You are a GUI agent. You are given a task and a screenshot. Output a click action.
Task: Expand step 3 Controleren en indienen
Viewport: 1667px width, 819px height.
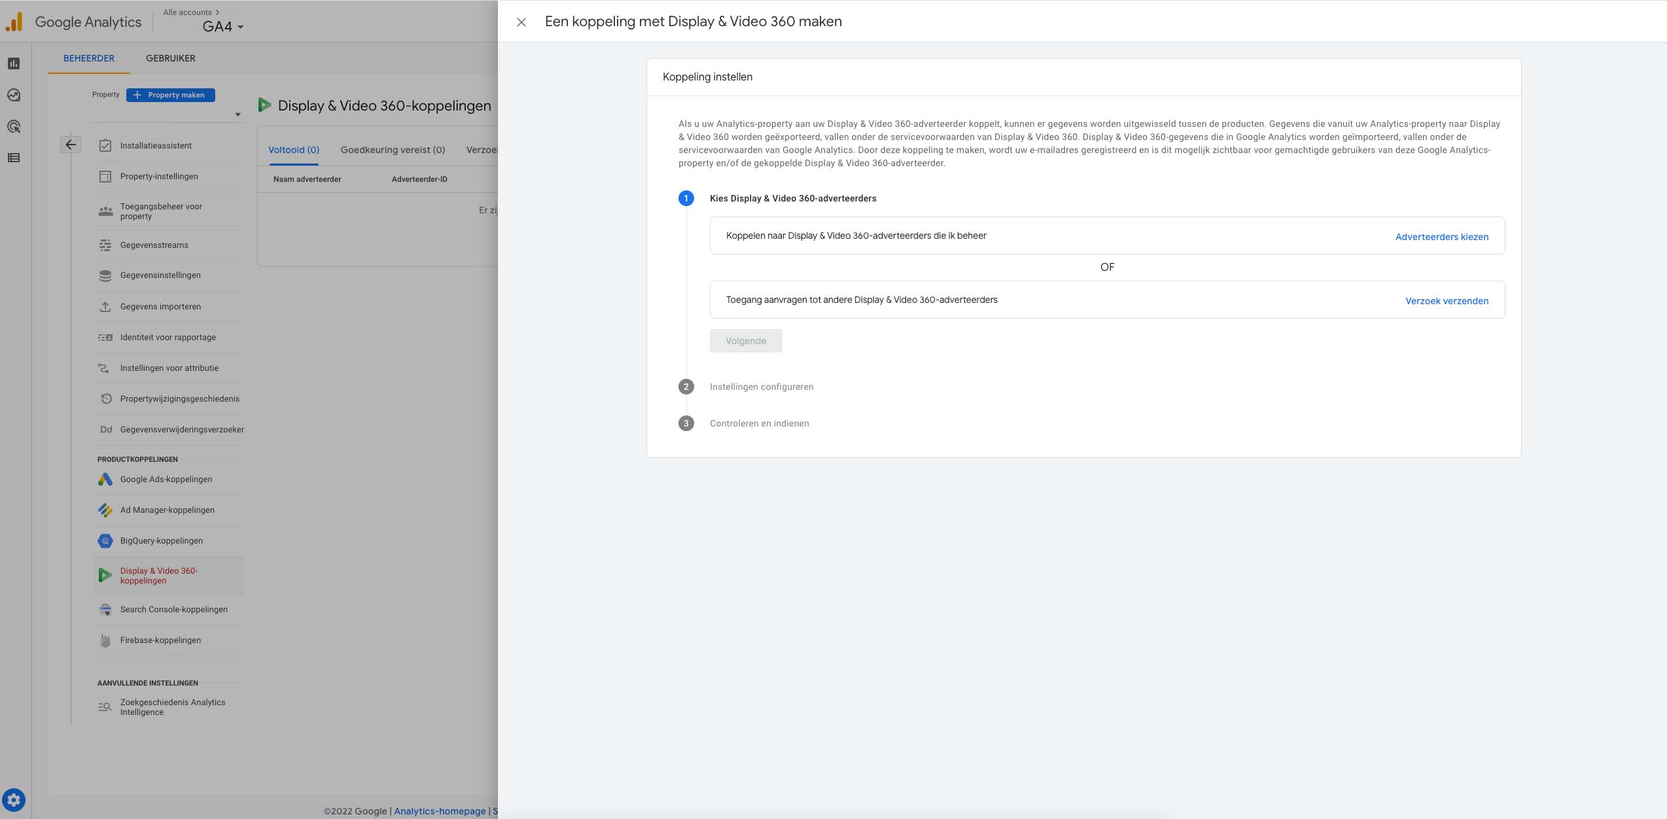759,423
